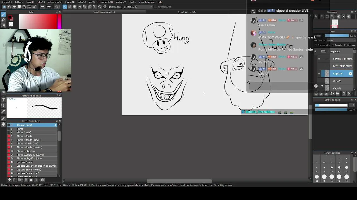Select the Brush tool in the left toolbar
Screen dimensions: 357x200
click(x=3, y=14)
